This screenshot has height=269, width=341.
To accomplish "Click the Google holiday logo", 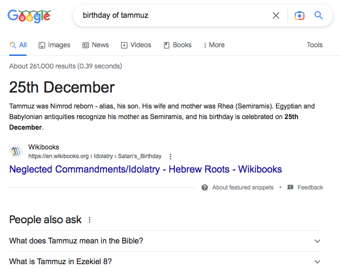I will tap(29, 16).
